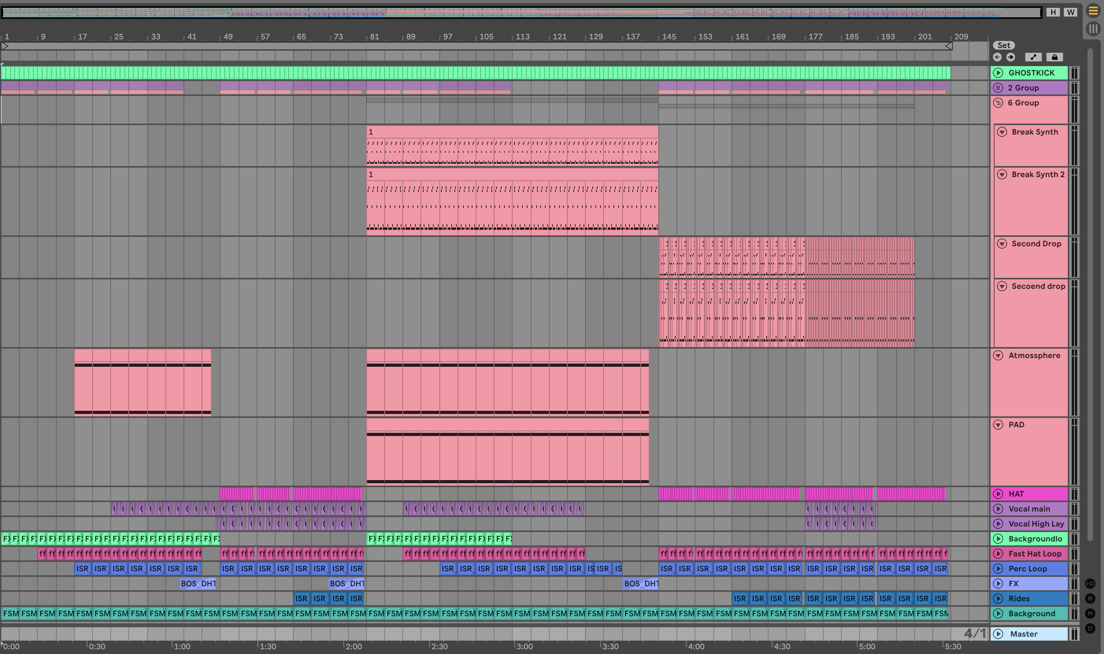Image resolution: width=1104 pixels, height=654 pixels.
Task: Click the arrangement overview bar at the top
Action: 520,12
